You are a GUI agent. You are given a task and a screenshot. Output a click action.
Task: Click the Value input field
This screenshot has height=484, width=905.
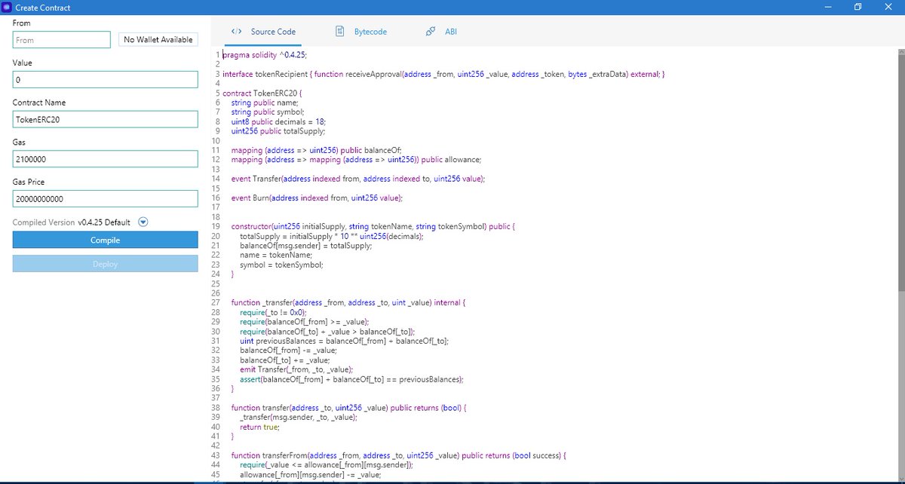(x=105, y=79)
